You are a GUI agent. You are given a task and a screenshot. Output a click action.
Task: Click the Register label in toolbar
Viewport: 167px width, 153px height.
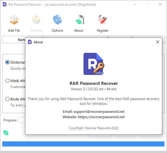coord(103,31)
